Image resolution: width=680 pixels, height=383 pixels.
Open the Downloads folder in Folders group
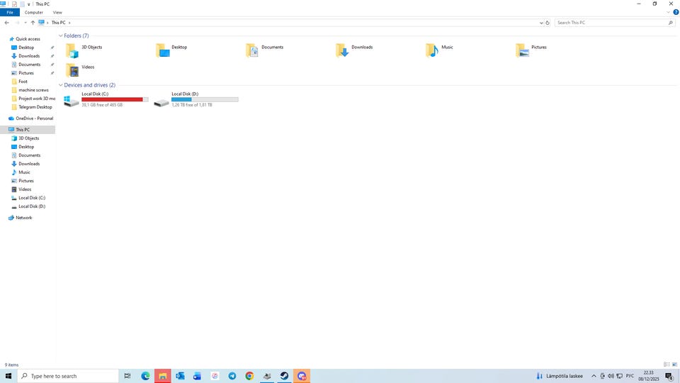point(354,50)
